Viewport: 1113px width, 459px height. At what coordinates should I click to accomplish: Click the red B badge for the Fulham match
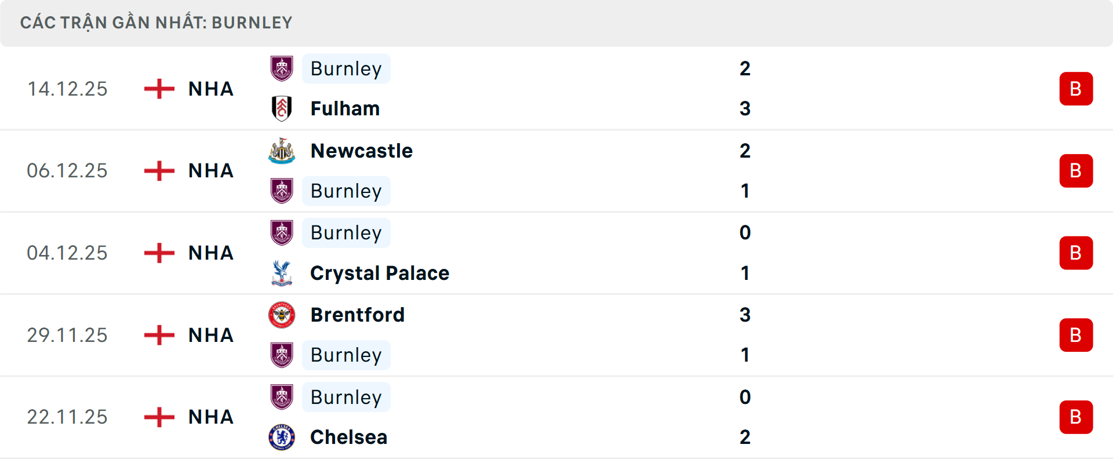tap(1076, 88)
